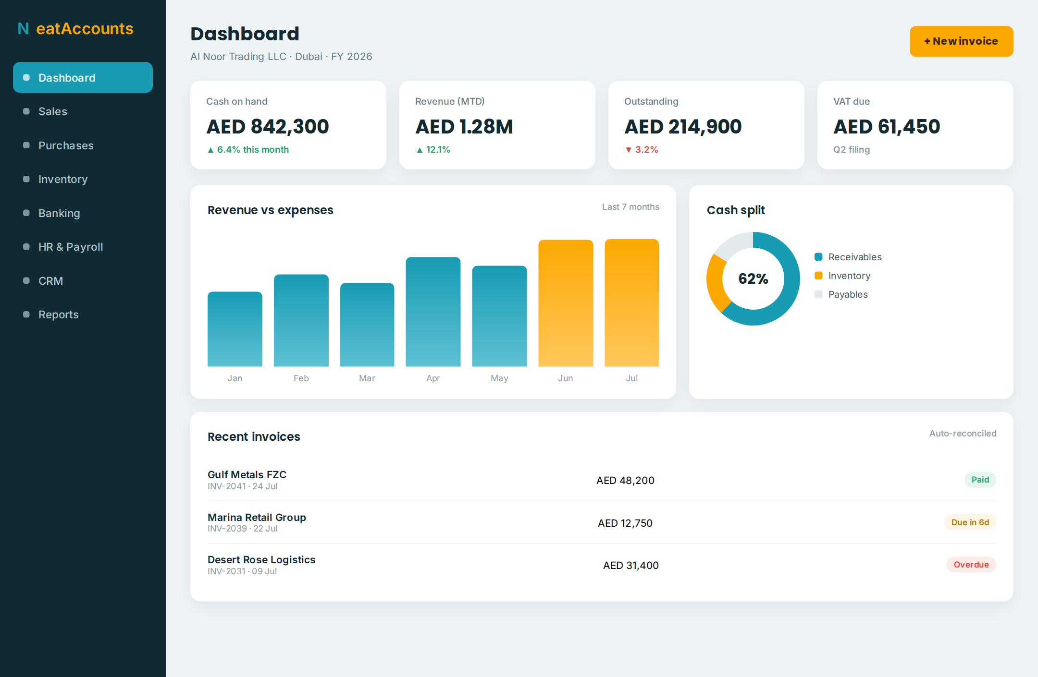Open Gulf Metals FZC invoice
1038x677 pixels.
point(602,480)
